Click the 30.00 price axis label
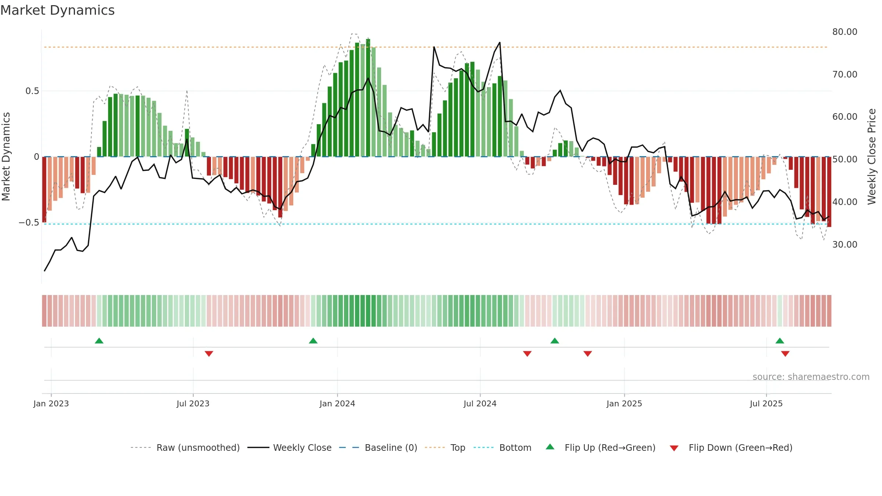This screenshot has height=496, width=882. [845, 245]
